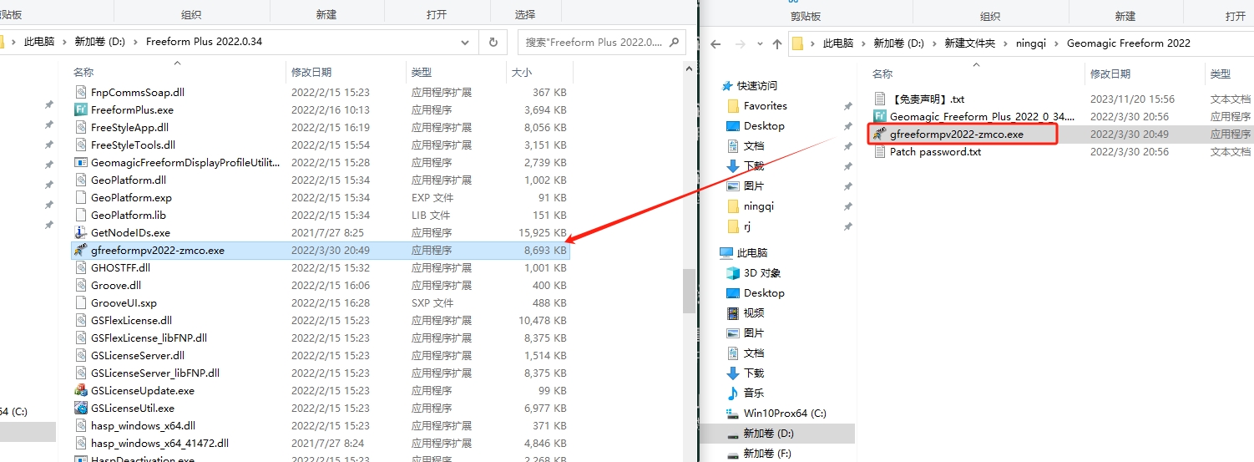Select GSLicenseServer_libFNP.dll file name

coord(155,373)
